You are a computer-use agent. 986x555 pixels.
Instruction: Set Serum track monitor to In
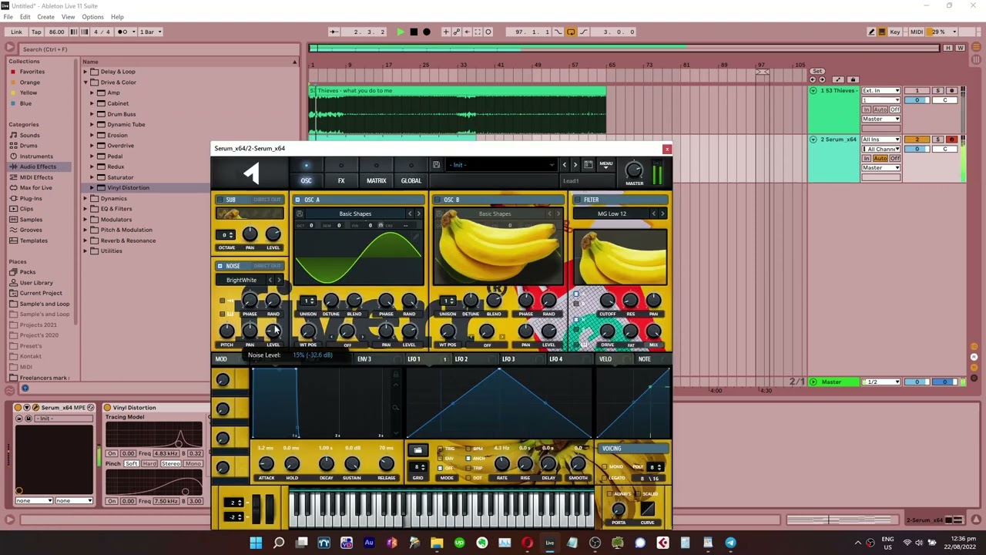867,158
